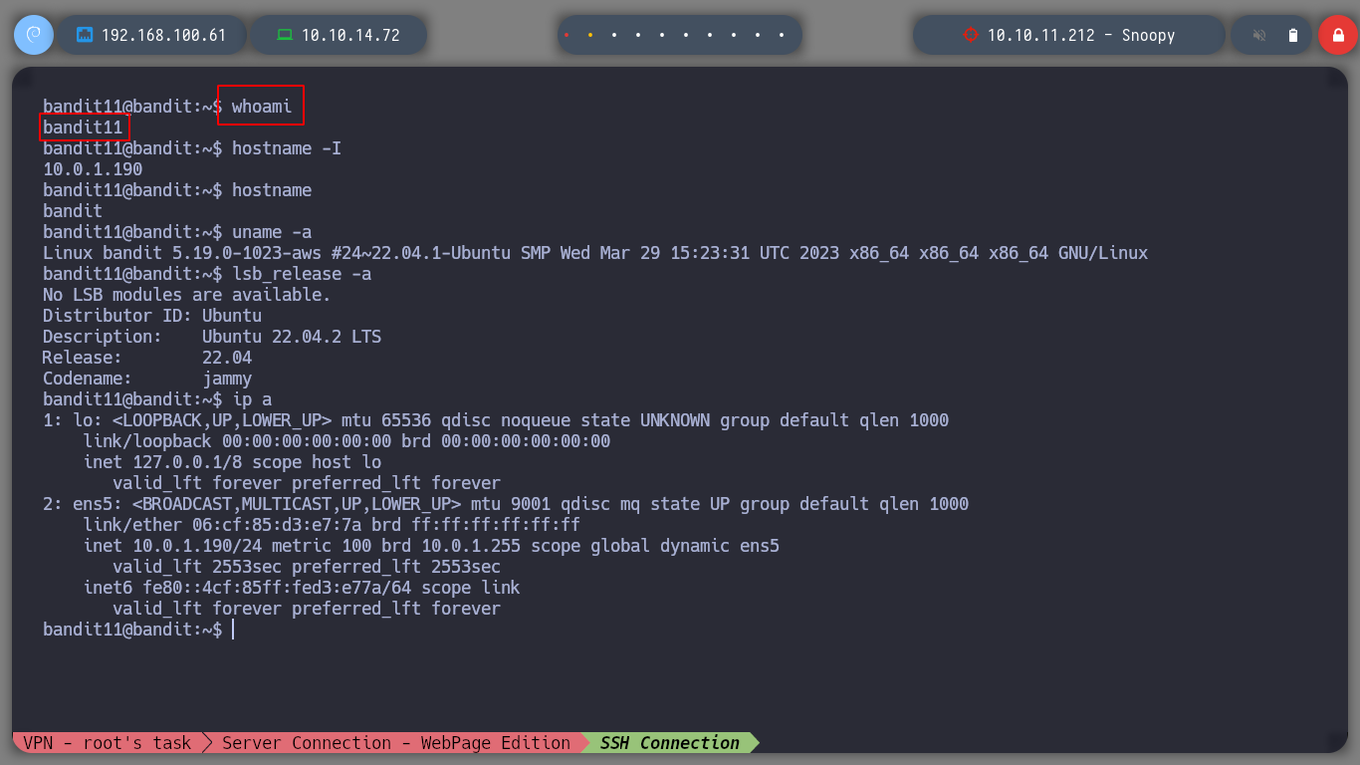Click the 1: lo LOOPBACK interface line

point(496,420)
